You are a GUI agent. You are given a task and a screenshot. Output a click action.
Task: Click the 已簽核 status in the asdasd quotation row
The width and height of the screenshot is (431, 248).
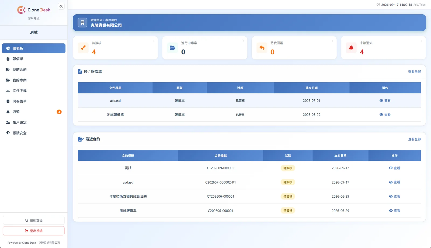(x=240, y=100)
